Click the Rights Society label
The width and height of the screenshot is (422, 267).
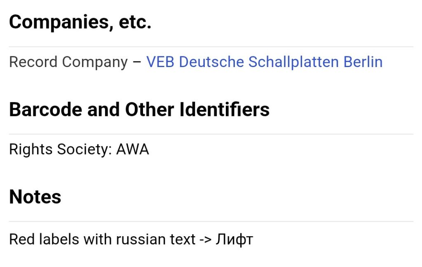pyautogui.click(x=61, y=149)
